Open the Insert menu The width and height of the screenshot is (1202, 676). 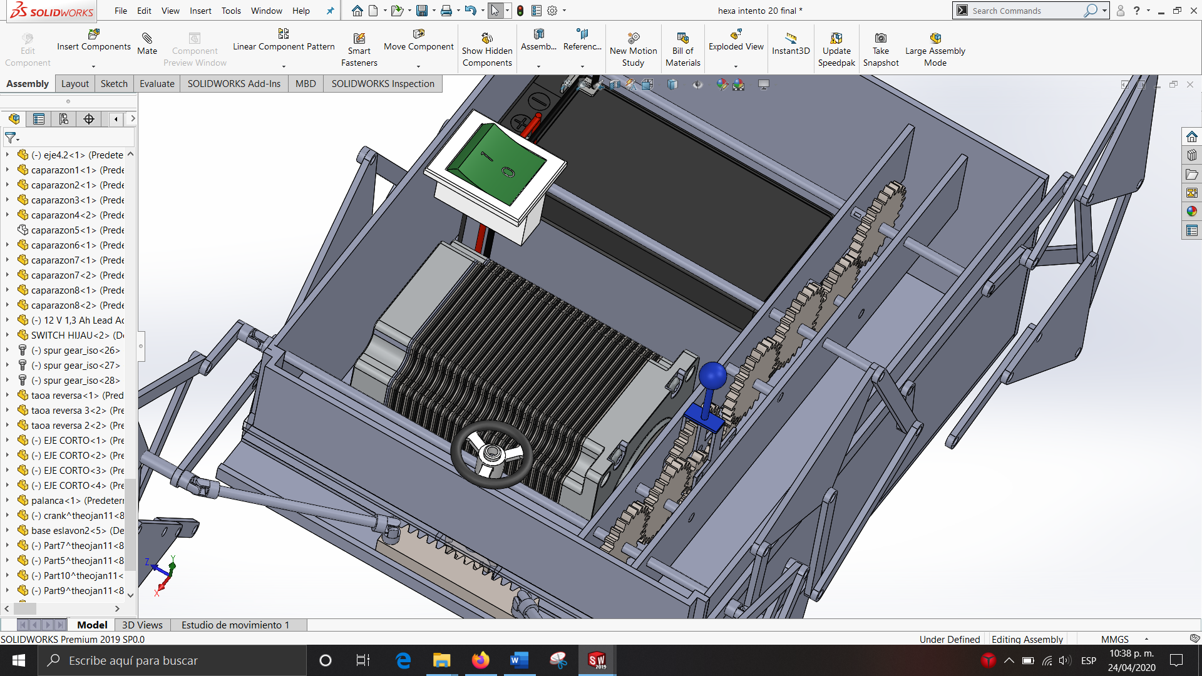pyautogui.click(x=200, y=11)
